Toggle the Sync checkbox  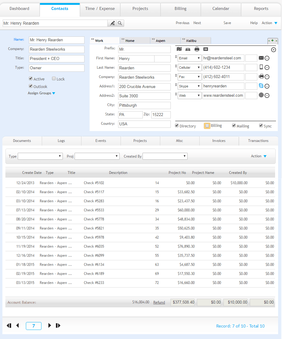(261, 126)
